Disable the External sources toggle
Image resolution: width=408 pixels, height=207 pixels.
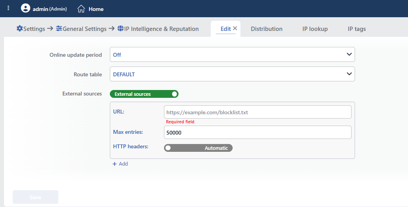coord(144,94)
